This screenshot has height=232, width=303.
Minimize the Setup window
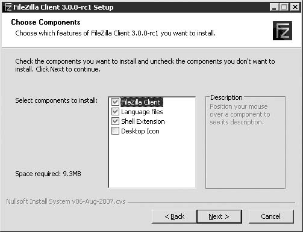pyautogui.click(x=274, y=7)
